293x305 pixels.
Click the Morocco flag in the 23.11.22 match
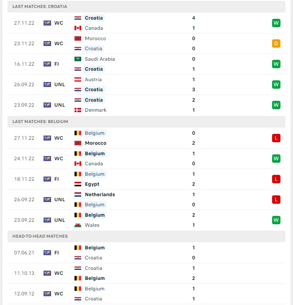click(78, 38)
